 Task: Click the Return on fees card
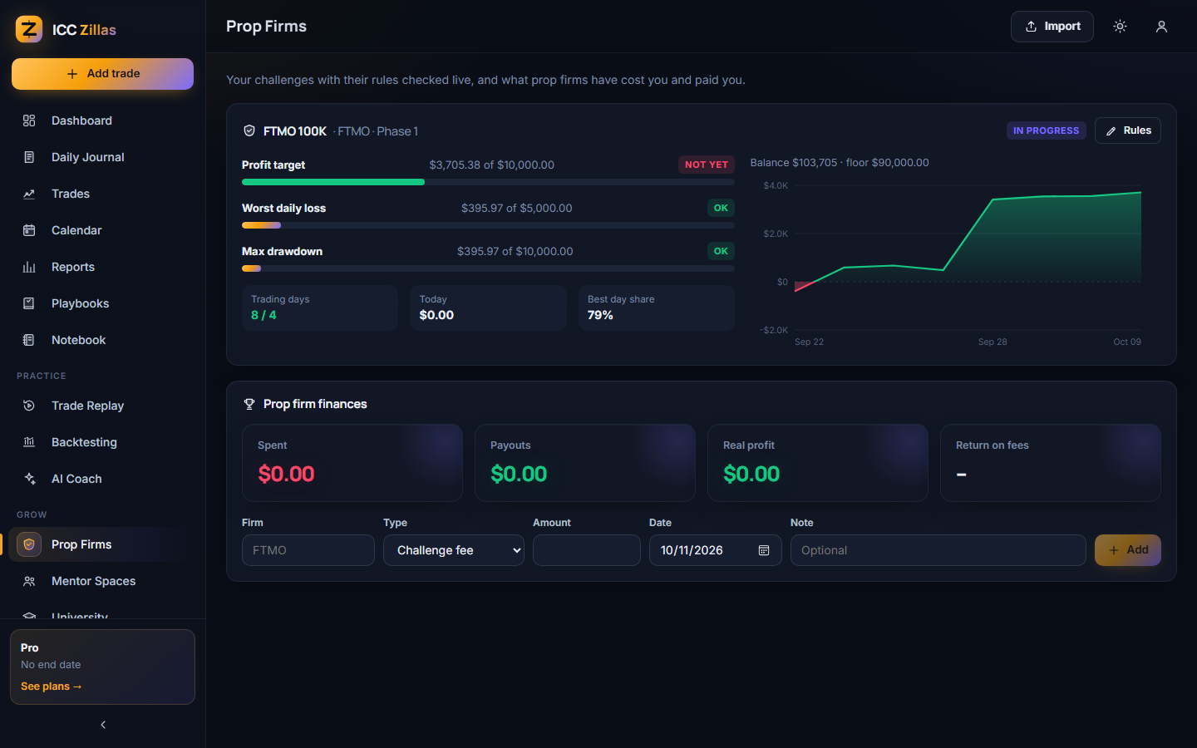tap(1051, 463)
